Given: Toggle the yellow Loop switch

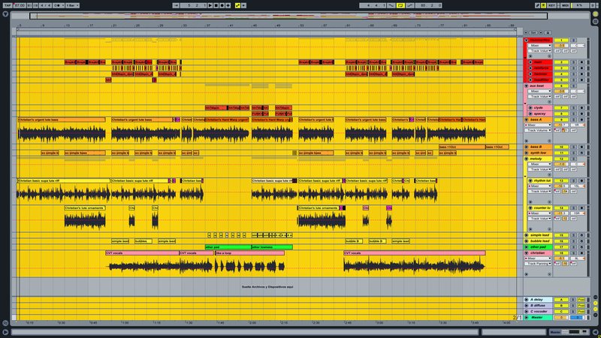Looking at the screenshot, I should coord(400,5).
